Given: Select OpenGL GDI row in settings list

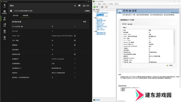Looking at the screenshot, I should (x=148, y=42).
